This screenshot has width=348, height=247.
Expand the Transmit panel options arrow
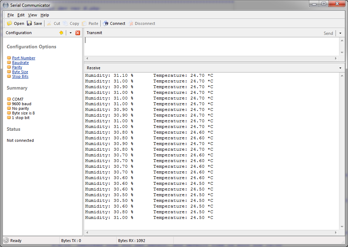pos(340,33)
